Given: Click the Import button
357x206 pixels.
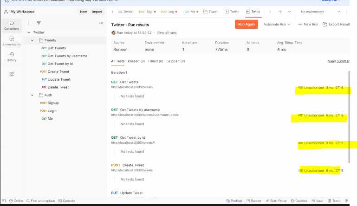Looking at the screenshot, I should (97, 12).
